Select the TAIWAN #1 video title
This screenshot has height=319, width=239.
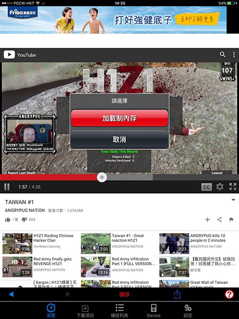point(19,202)
